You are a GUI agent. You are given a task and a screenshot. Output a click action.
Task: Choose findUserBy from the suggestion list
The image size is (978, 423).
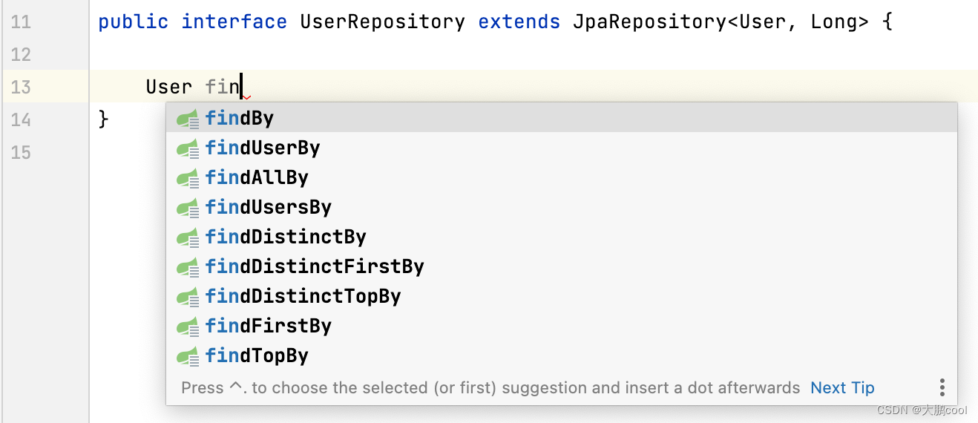coord(263,148)
